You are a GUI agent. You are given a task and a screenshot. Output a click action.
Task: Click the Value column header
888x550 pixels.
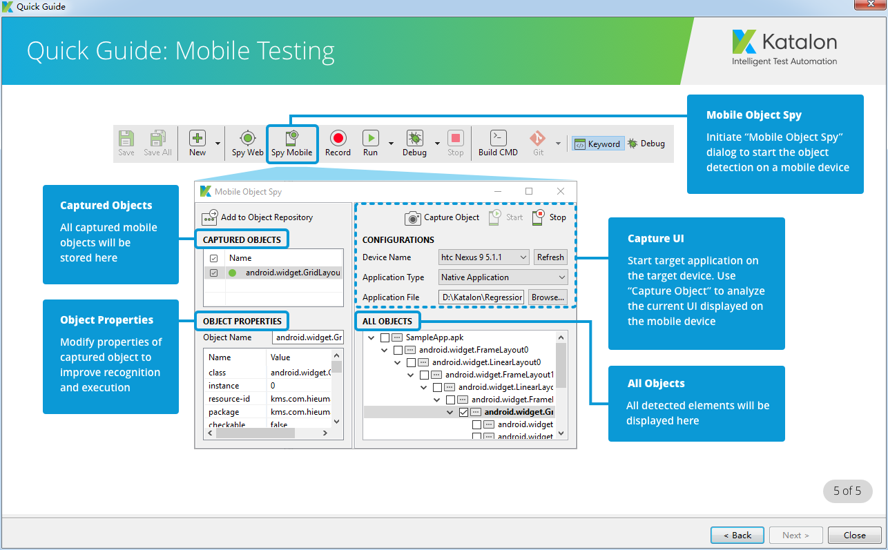pyautogui.click(x=299, y=357)
